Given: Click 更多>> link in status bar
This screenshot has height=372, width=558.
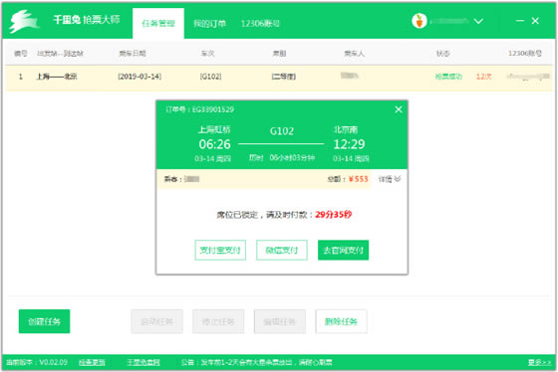Looking at the screenshot, I should pyautogui.click(x=539, y=362).
